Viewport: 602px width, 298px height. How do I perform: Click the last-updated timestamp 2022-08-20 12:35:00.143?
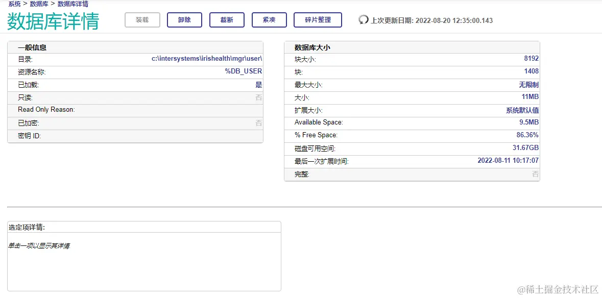pyautogui.click(x=454, y=20)
